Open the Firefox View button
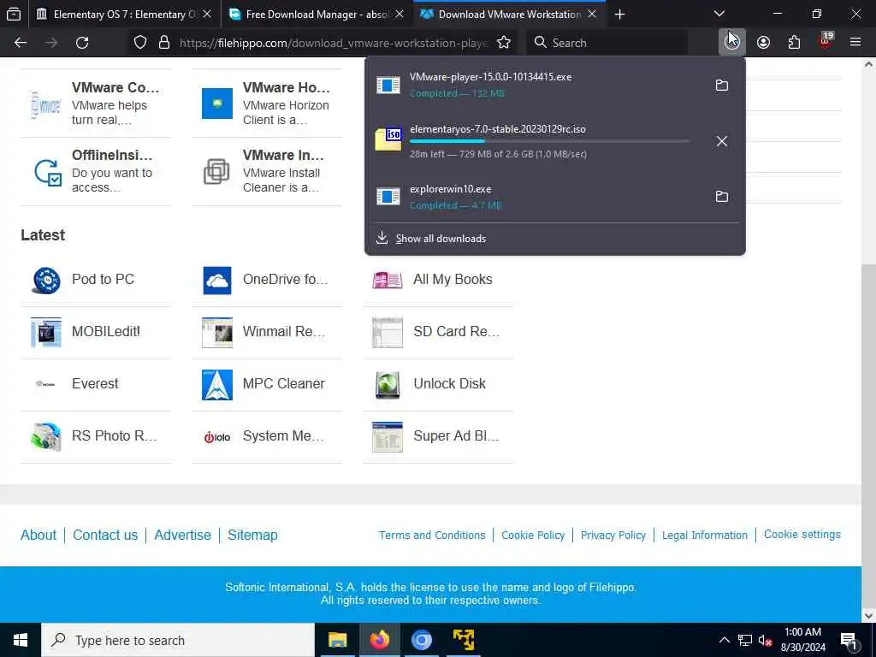 click(14, 14)
